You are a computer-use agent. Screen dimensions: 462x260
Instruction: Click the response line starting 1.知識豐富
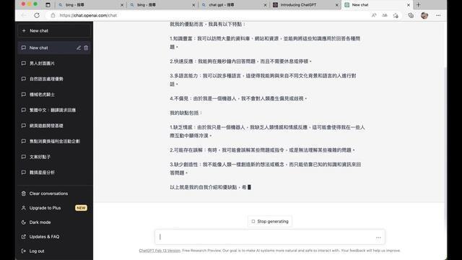click(x=265, y=43)
